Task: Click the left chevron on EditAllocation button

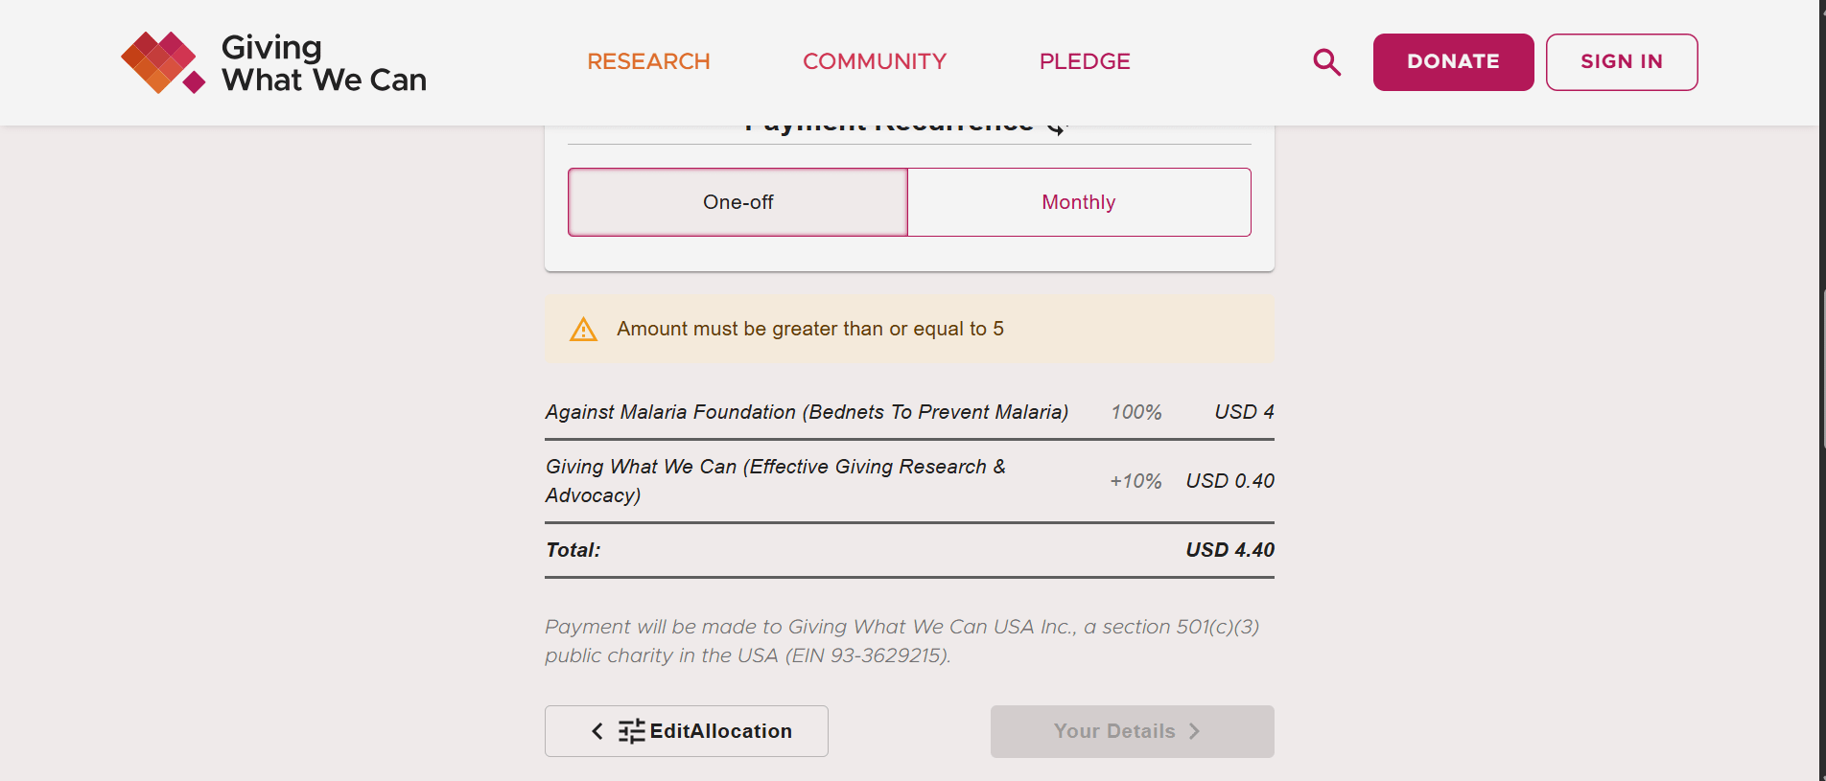Action: 597,732
